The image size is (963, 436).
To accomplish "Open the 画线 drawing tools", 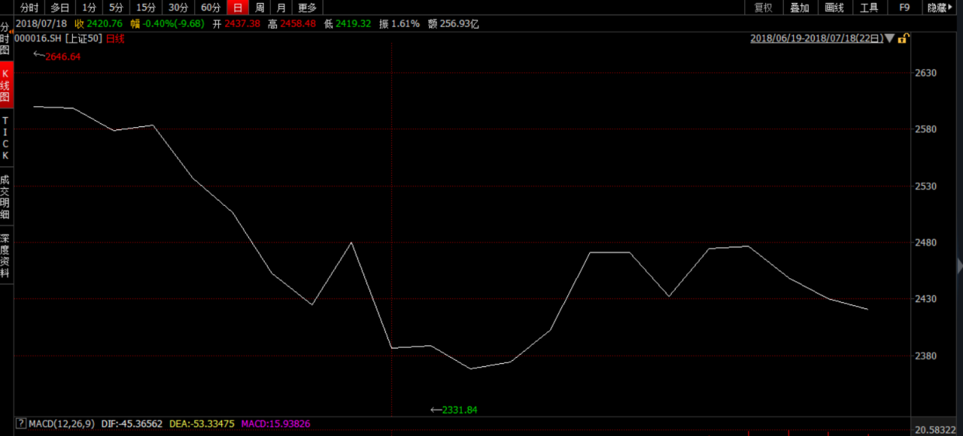I will 834,8.
